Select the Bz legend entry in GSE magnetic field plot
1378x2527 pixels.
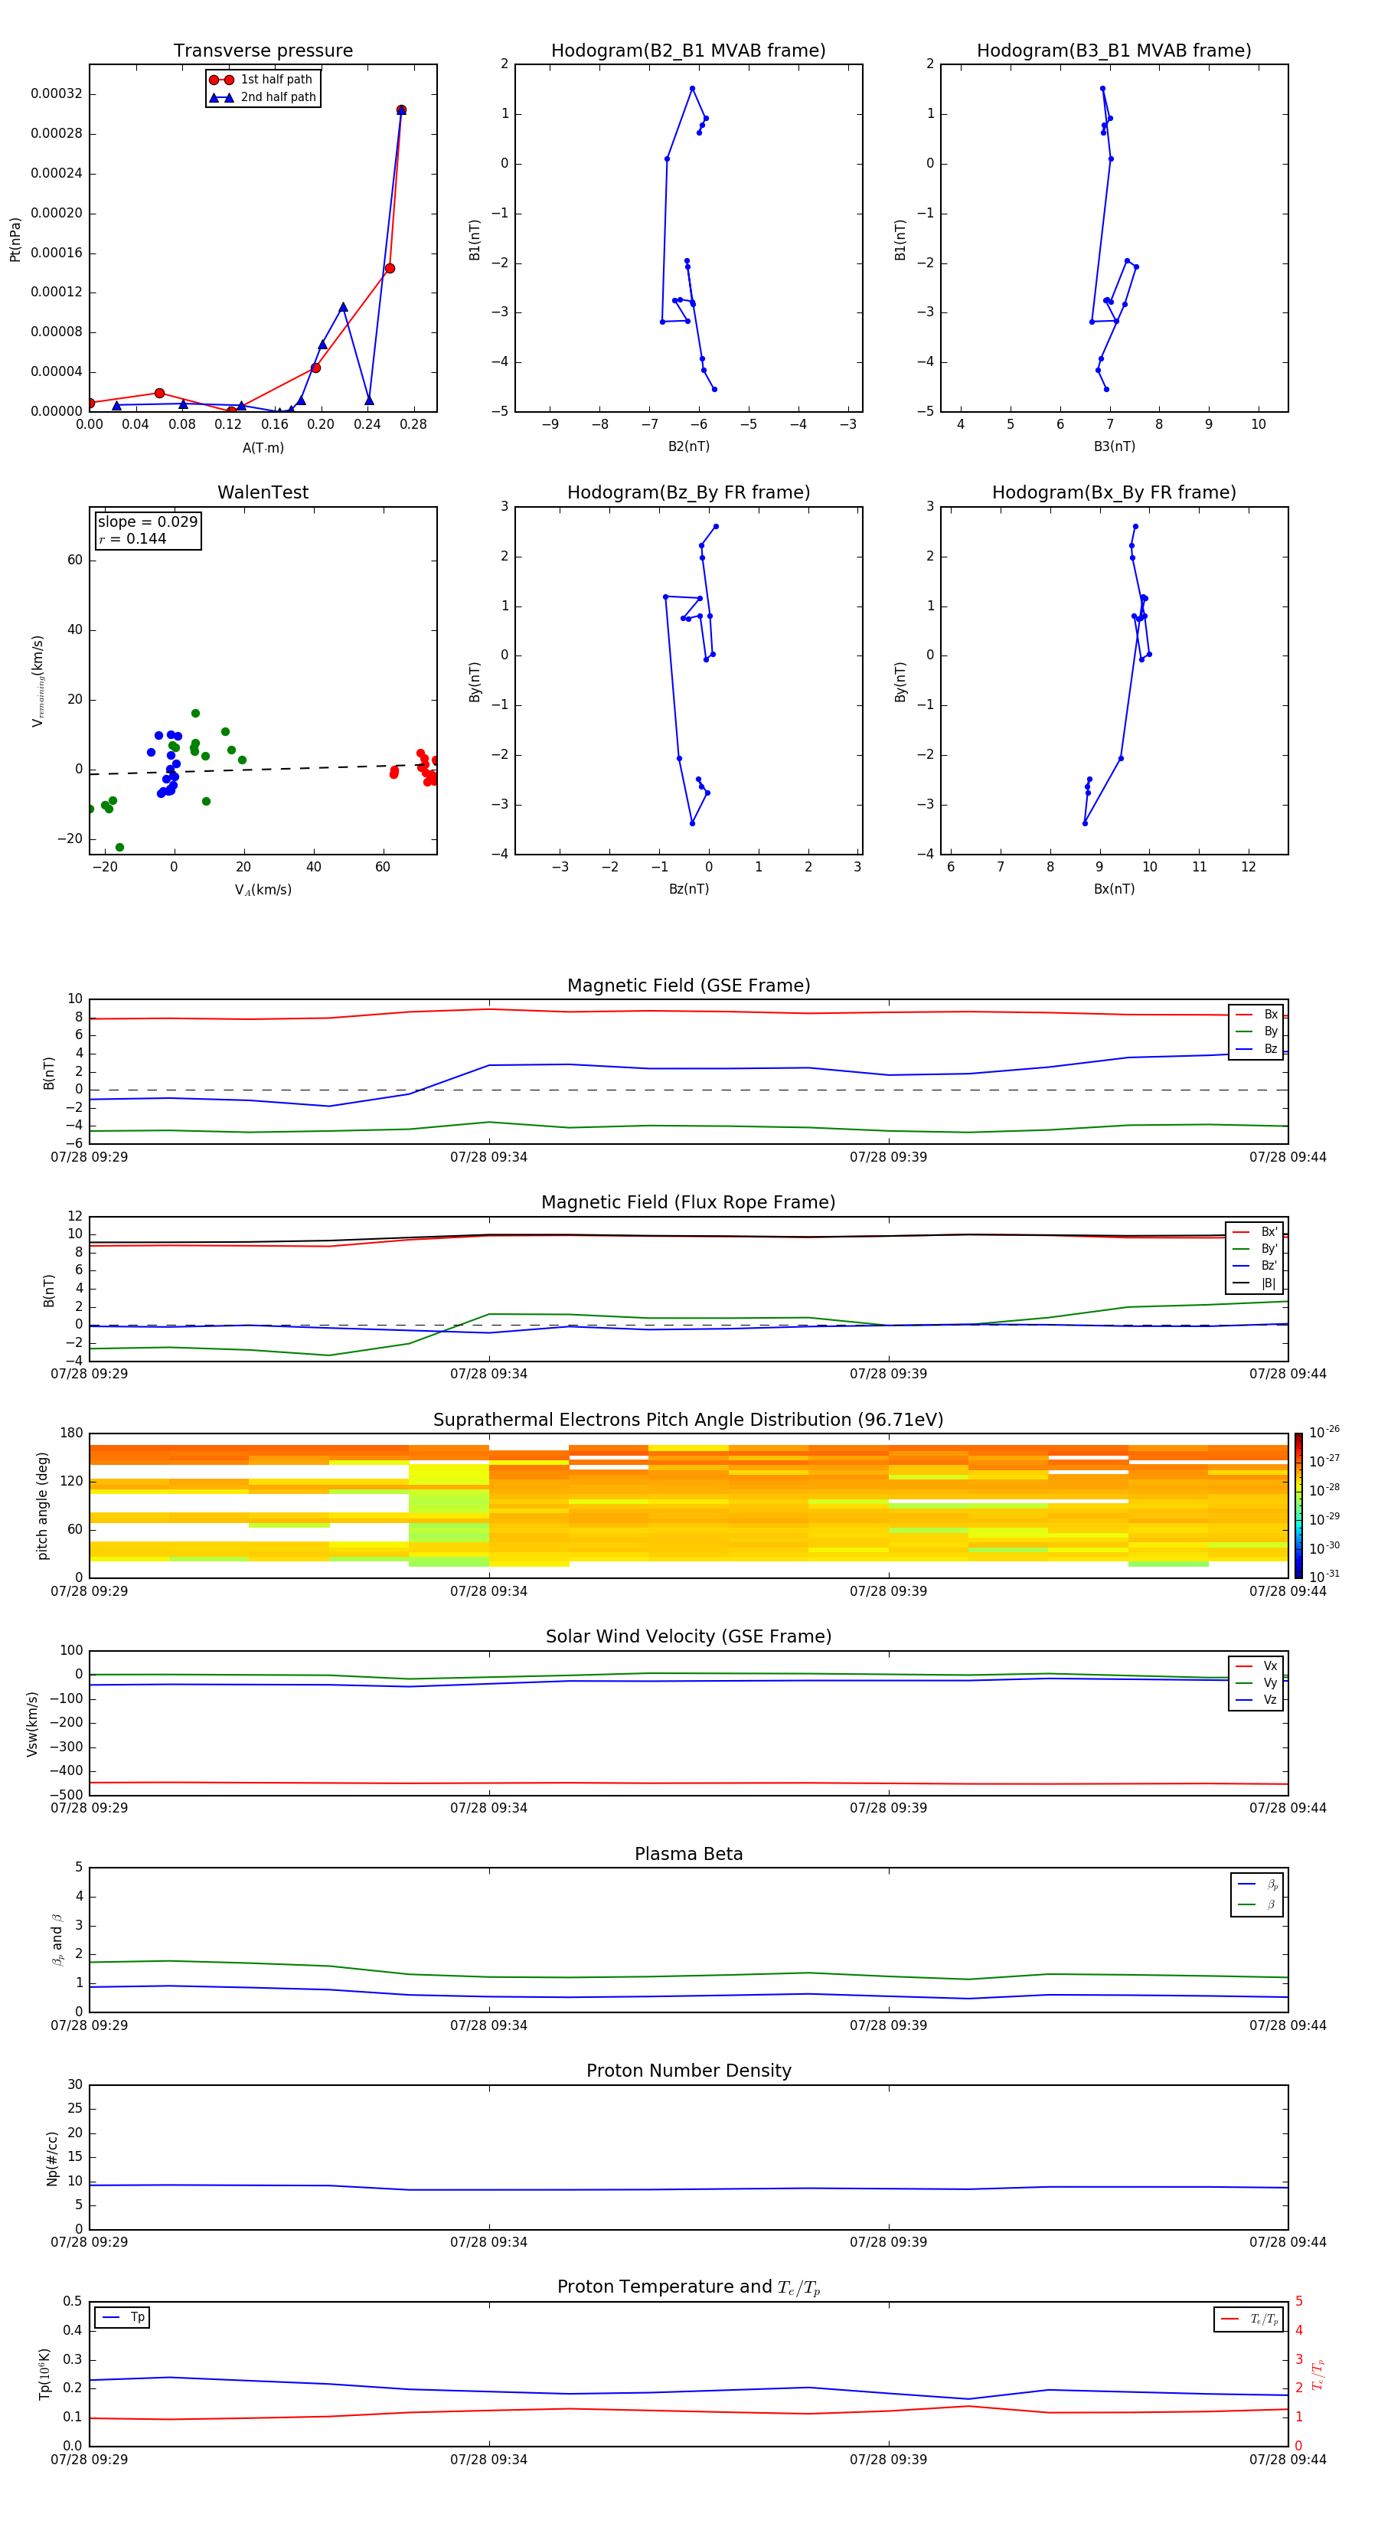pos(1256,1050)
